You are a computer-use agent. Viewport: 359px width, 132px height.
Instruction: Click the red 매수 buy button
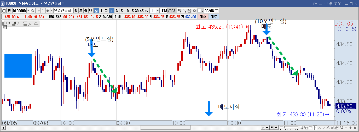(x=203, y=17)
